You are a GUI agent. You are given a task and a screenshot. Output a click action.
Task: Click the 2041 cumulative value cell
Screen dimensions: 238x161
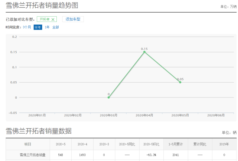tap(176, 155)
